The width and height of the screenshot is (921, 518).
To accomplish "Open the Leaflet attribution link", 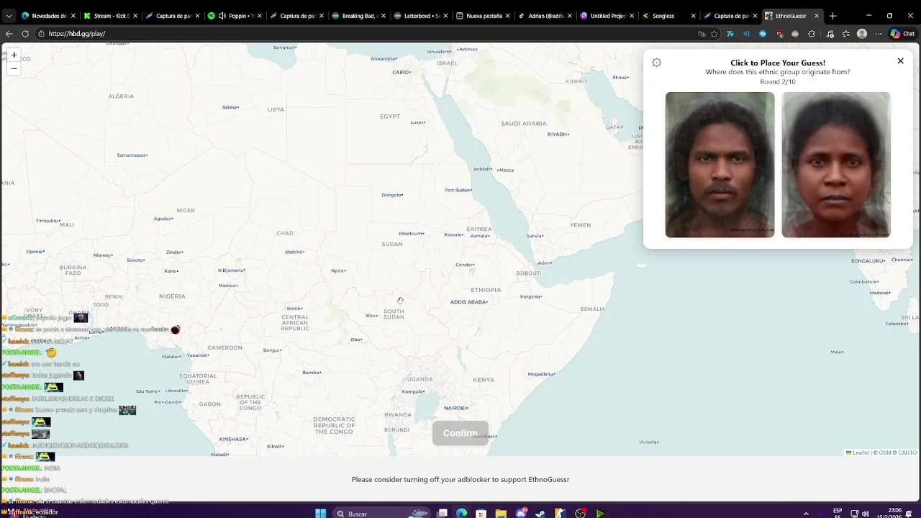I will click(x=857, y=453).
